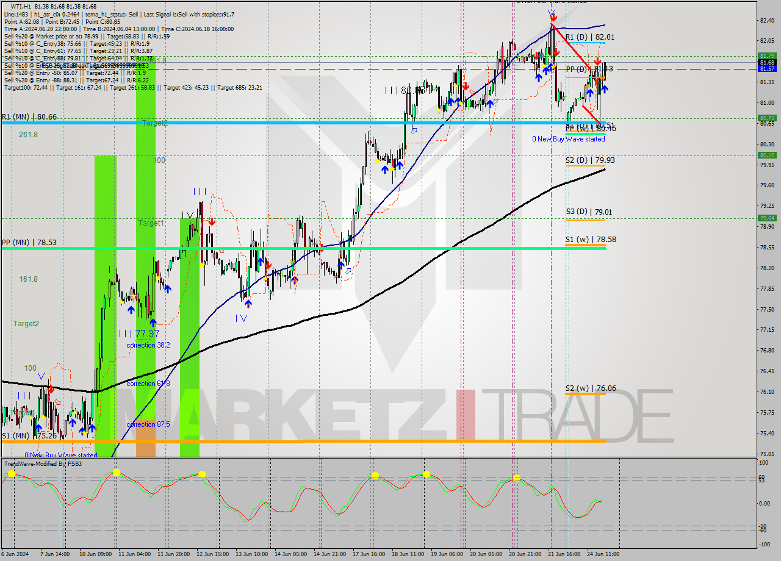The image size is (781, 561).
Task: Click '0 New Buy Wave started' under 80.46
Action: click(x=568, y=139)
